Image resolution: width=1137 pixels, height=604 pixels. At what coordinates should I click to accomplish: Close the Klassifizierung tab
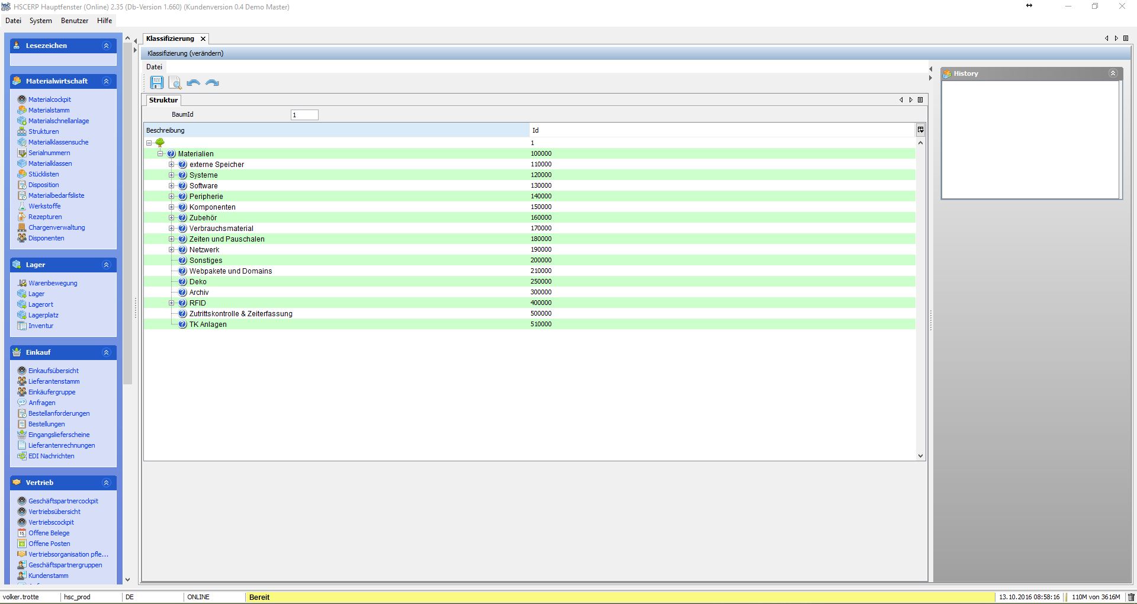click(203, 38)
